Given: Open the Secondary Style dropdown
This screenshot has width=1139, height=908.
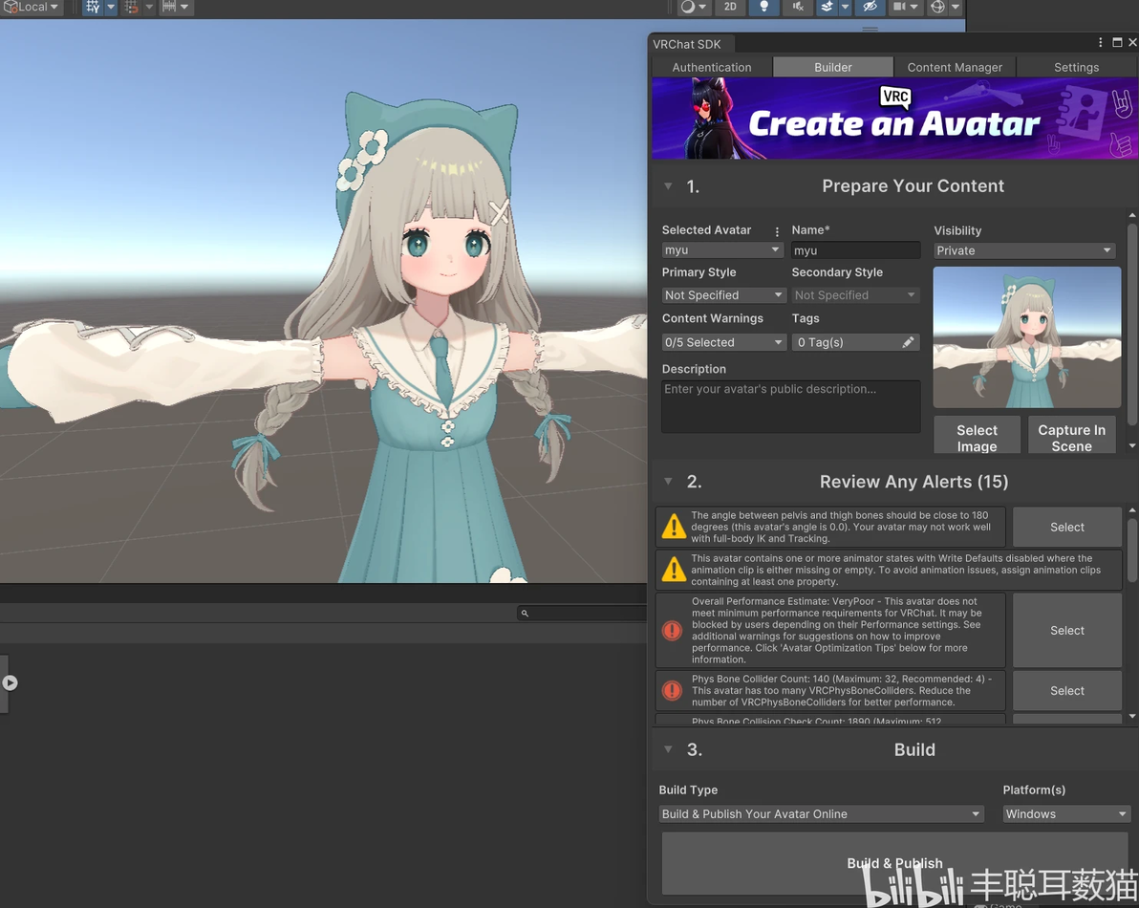Looking at the screenshot, I should [x=855, y=295].
